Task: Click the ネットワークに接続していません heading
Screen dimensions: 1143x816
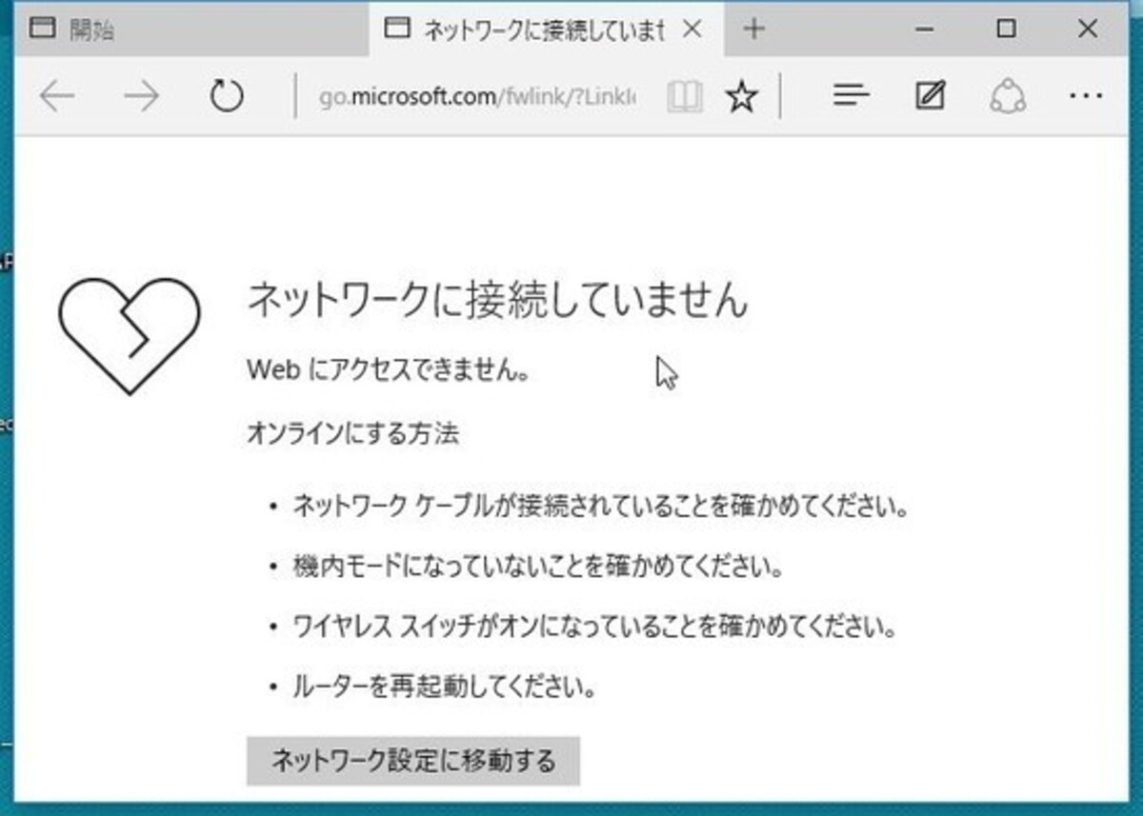Action: pyautogui.click(x=497, y=299)
